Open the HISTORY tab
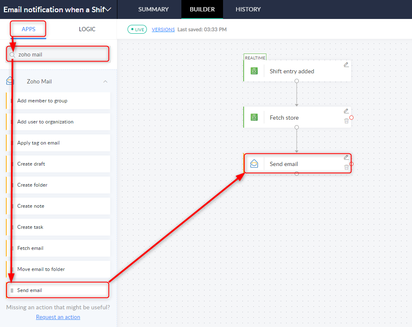 [x=248, y=9]
